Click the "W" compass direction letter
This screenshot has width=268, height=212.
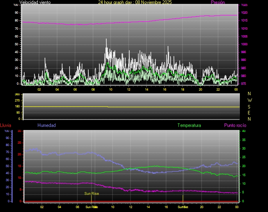tap(250, 100)
